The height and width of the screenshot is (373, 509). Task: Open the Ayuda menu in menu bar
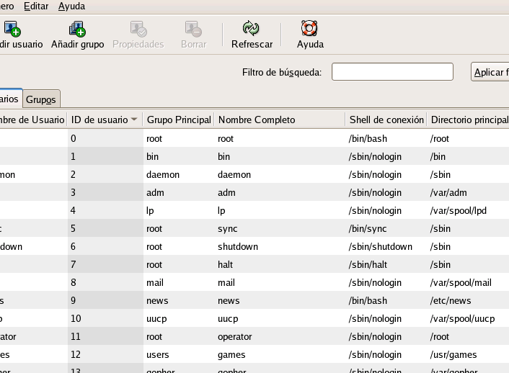(x=72, y=6)
